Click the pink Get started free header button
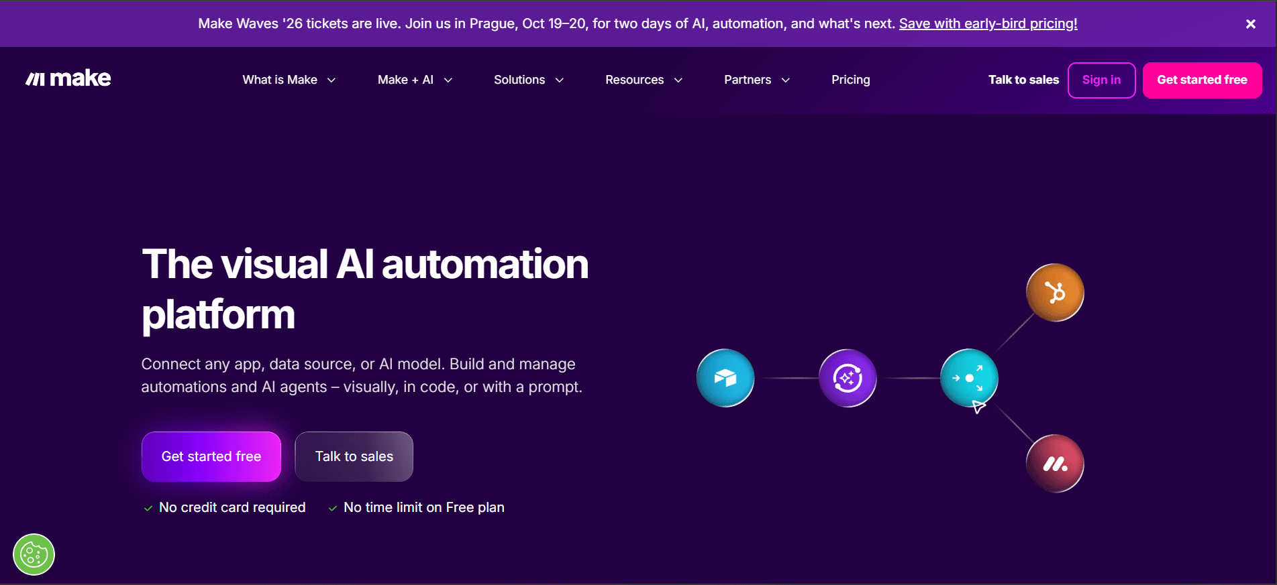The image size is (1277, 585). [1202, 80]
